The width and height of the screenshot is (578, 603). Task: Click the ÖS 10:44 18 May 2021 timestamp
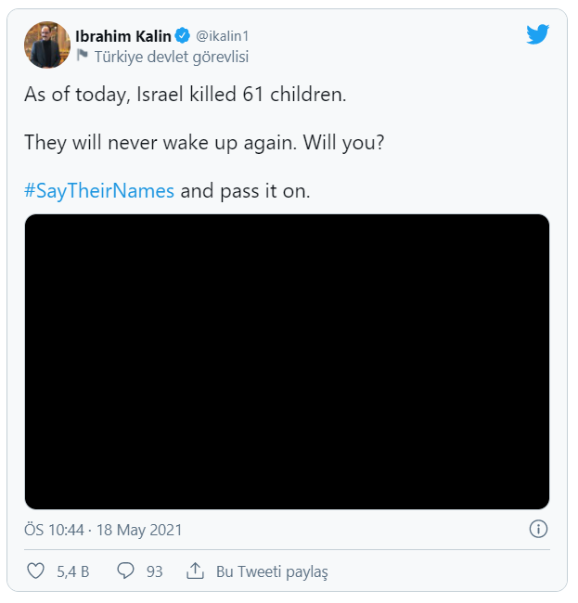[103, 531]
